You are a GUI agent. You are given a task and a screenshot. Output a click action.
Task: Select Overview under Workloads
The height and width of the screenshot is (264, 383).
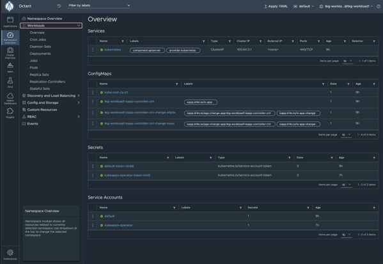click(37, 33)
